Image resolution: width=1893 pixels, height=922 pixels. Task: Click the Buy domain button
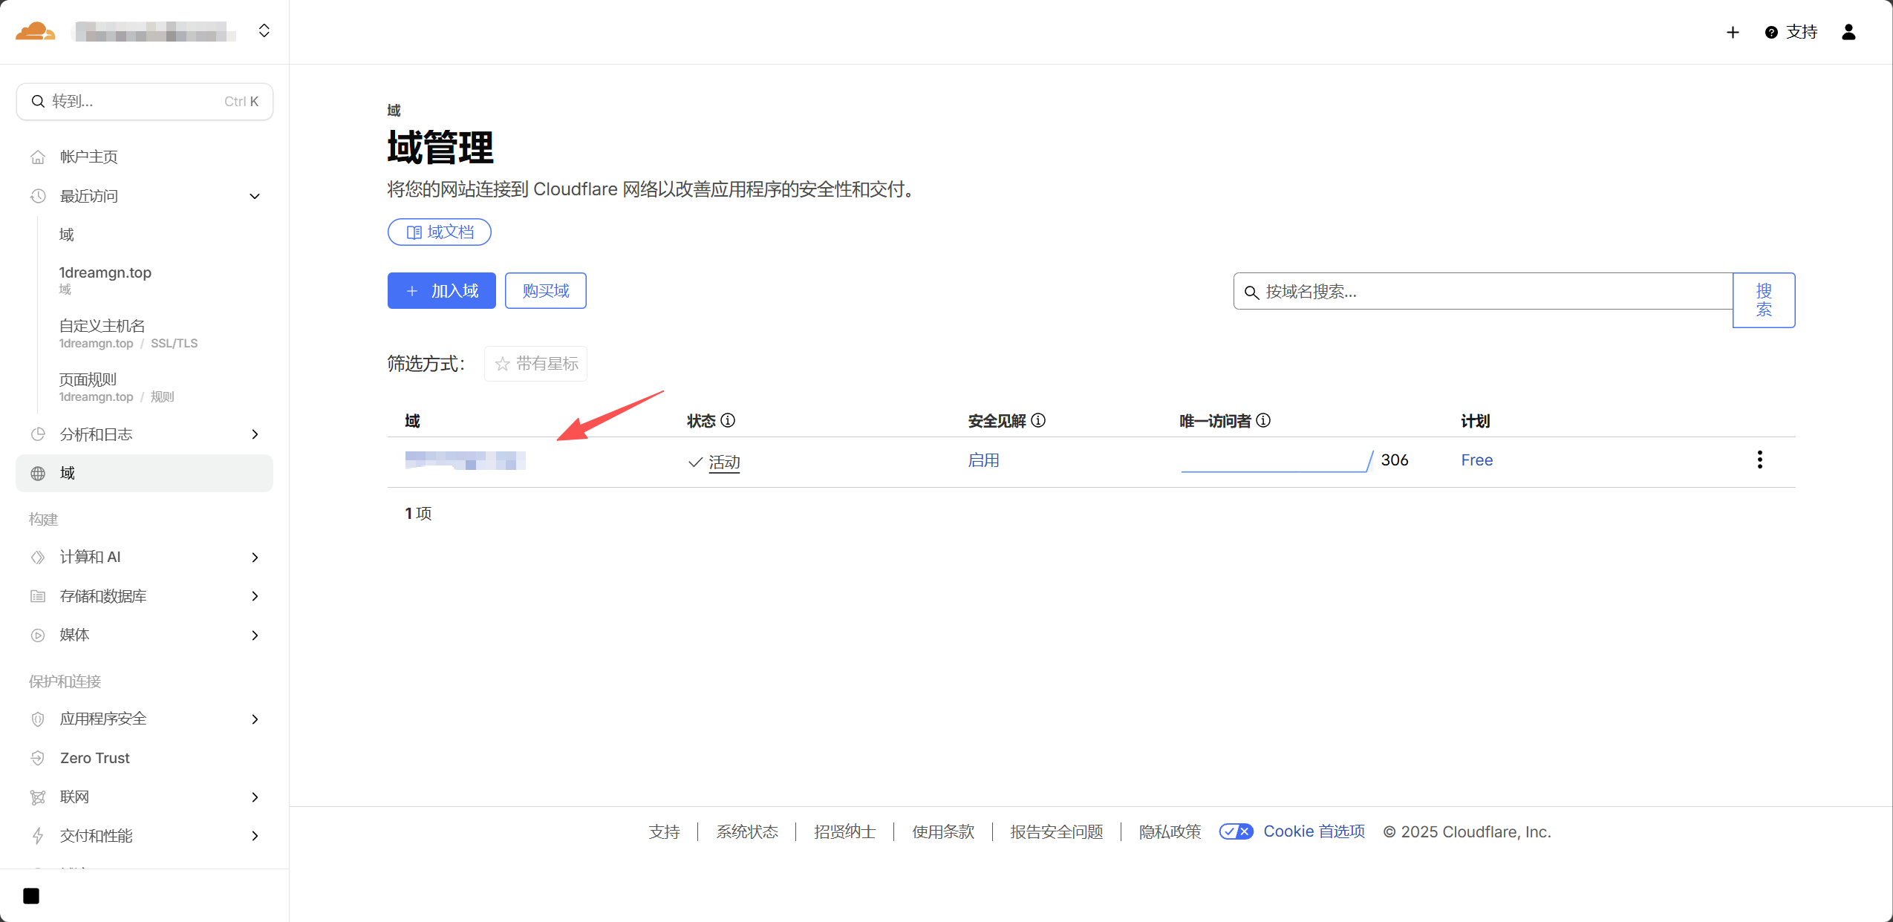point(545,290)
